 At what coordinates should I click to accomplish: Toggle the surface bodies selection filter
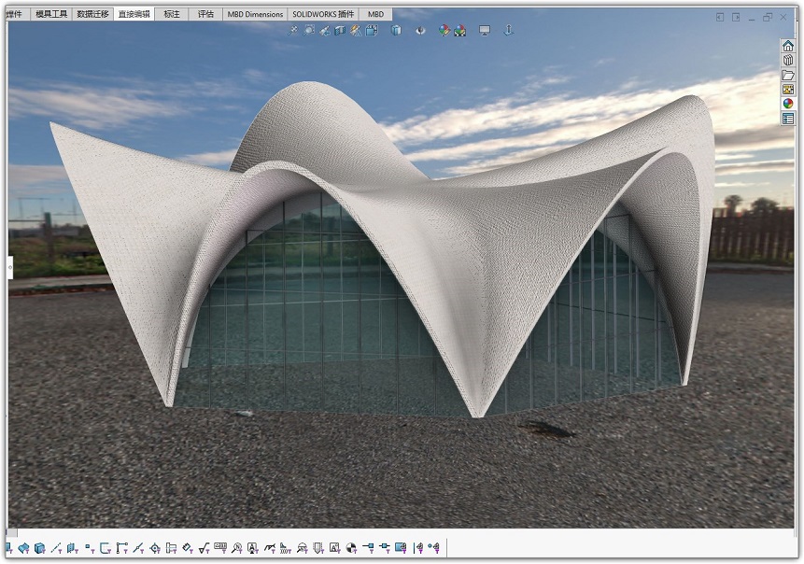tap(23, 549)
